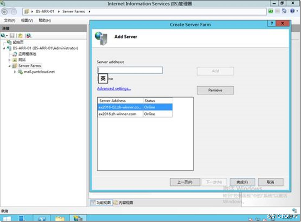Image resolution: width=301 pixels, height=222 pixels.
Task: Click the Windows Start button
Action: [7, 218]
